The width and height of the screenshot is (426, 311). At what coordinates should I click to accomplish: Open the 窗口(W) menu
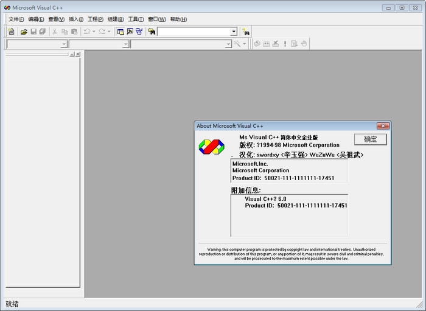tap(157, 19)
